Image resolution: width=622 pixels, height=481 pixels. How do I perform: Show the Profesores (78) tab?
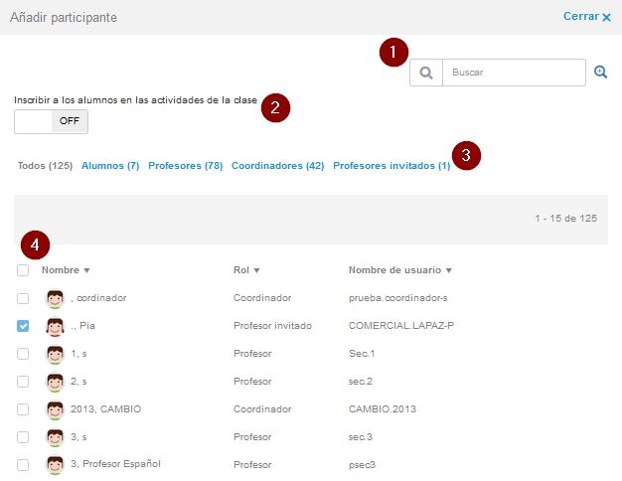click(x=185, y=166)
